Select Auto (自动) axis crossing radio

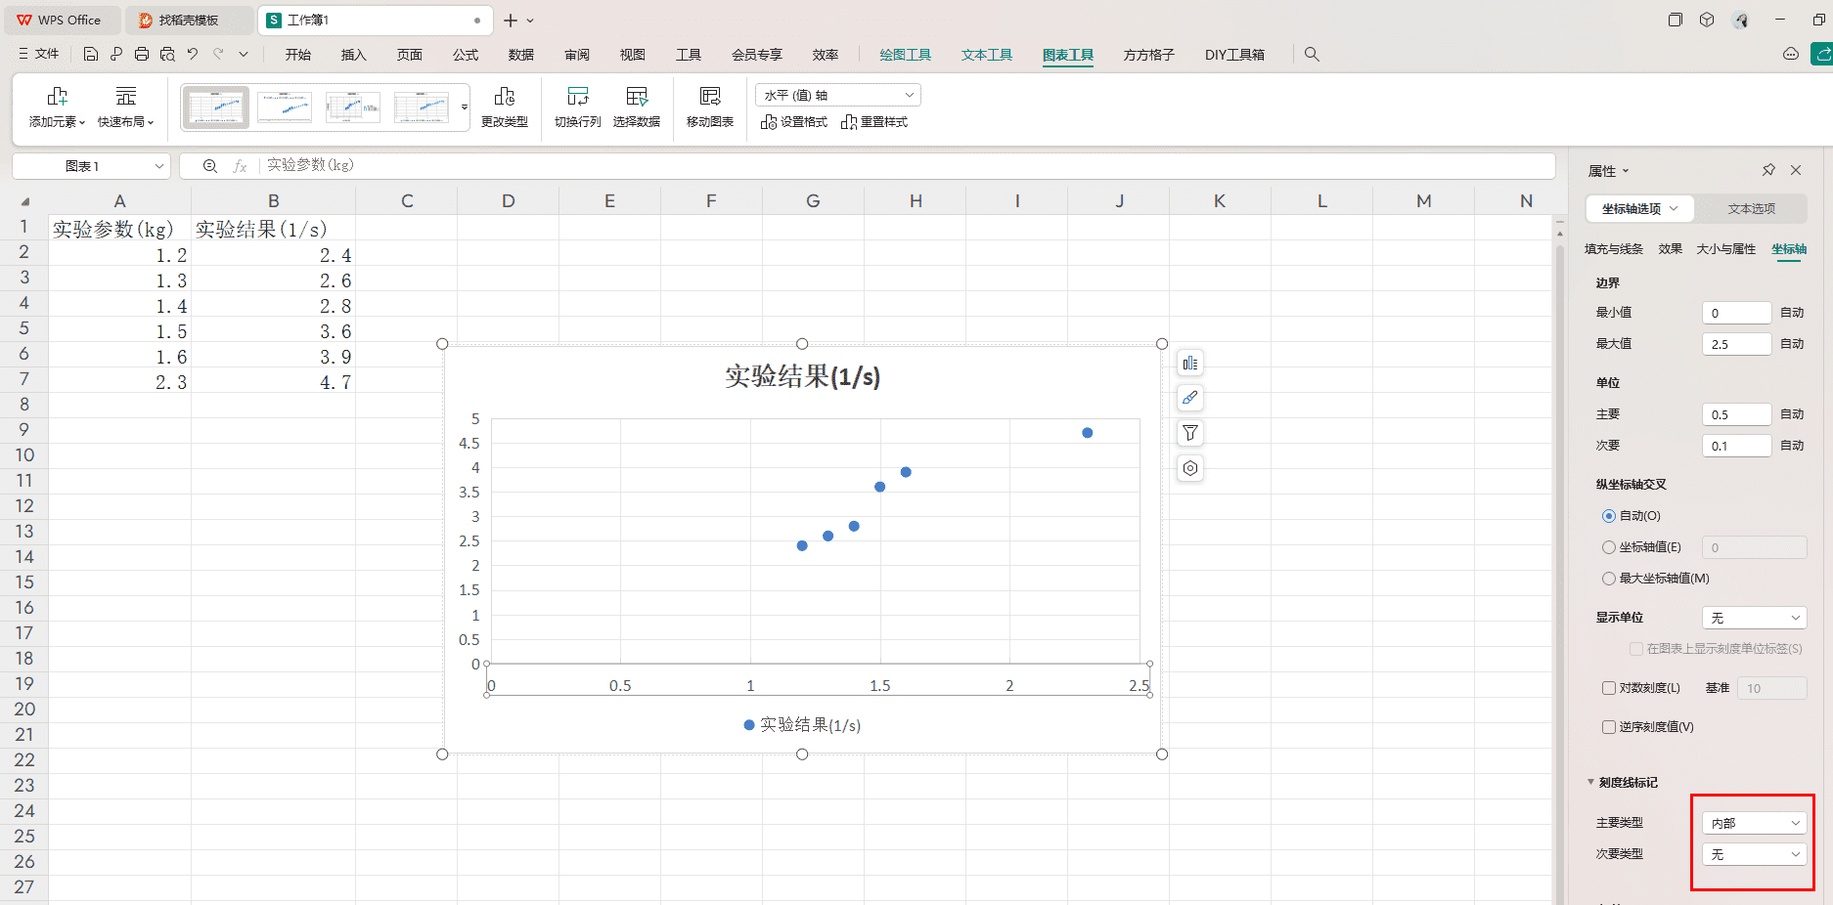coord(1609,516)
